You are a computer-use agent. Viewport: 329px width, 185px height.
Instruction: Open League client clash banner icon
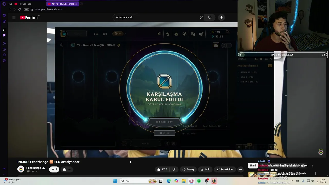click(193, 34)
